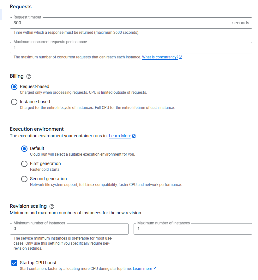Screen dimensions: 258x280
Task: Click the Minimum number of instances field
Action: point(69,229)
